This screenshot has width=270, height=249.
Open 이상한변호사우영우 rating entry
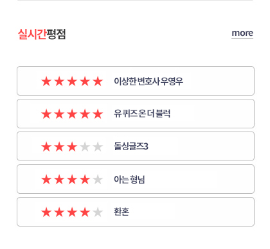tap(136, 81)
